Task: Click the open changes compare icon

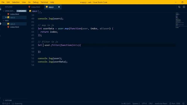Action: click(179, 7)
